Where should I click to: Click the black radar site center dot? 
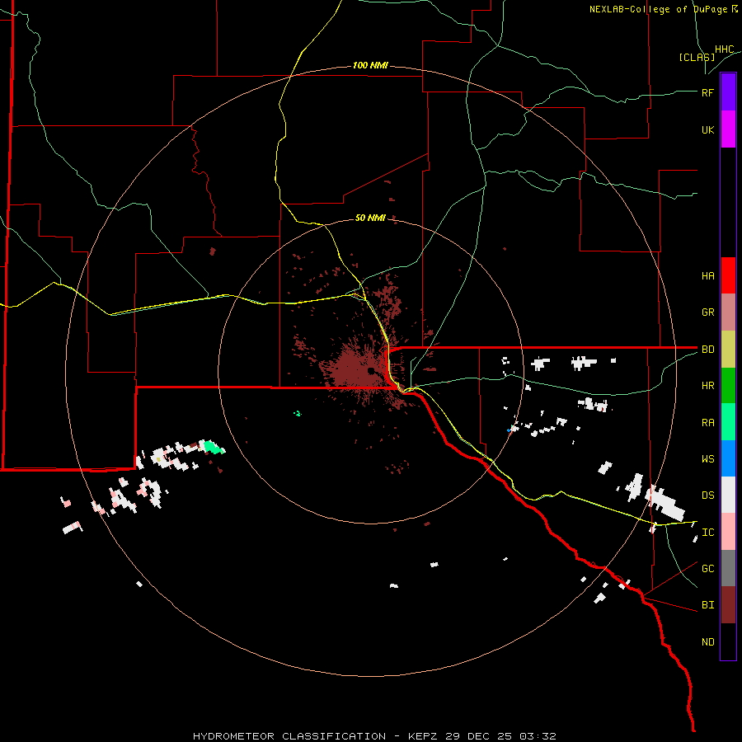pos(371,370)
